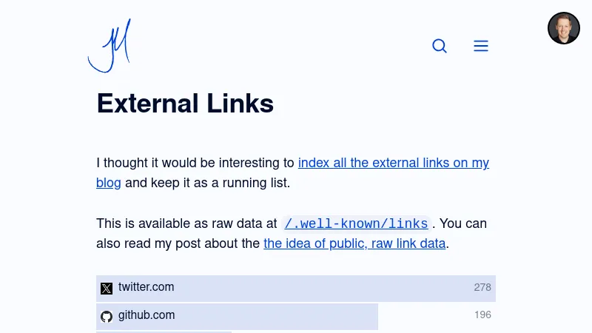Click the profile avatar photo
The height and width of the screenshot is (333, 592).
point(564,28)
